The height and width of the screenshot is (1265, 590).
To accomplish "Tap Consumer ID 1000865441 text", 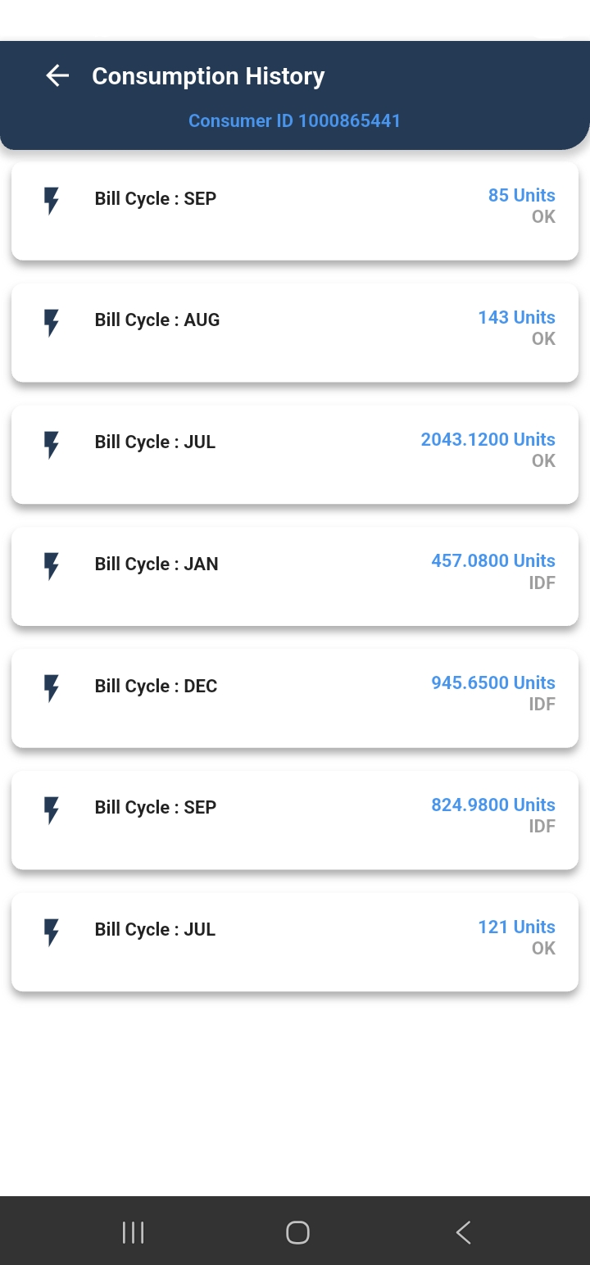I will pos(294,121).
